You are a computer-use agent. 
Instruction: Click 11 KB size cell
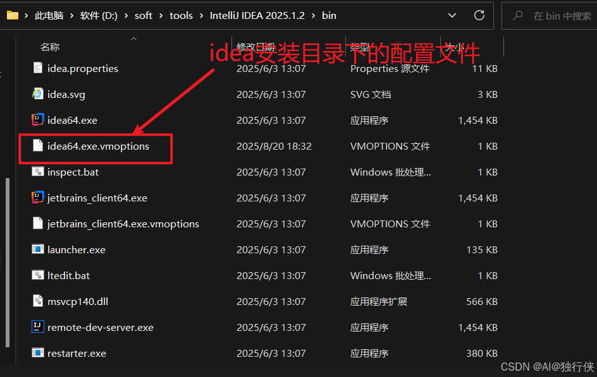[484, 68]
